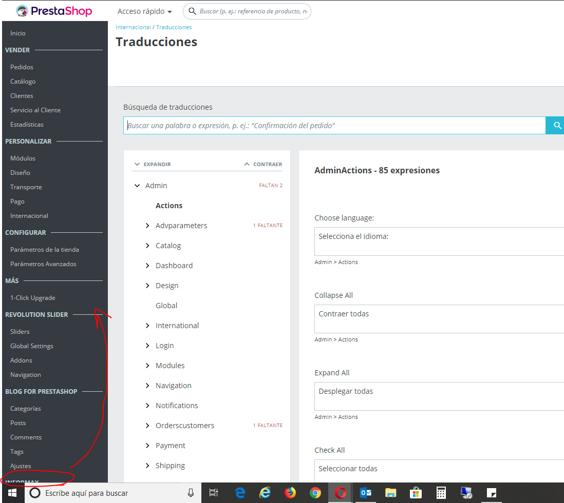
Task: Open Transporte menu in sidebar
Action: (26, 187)
